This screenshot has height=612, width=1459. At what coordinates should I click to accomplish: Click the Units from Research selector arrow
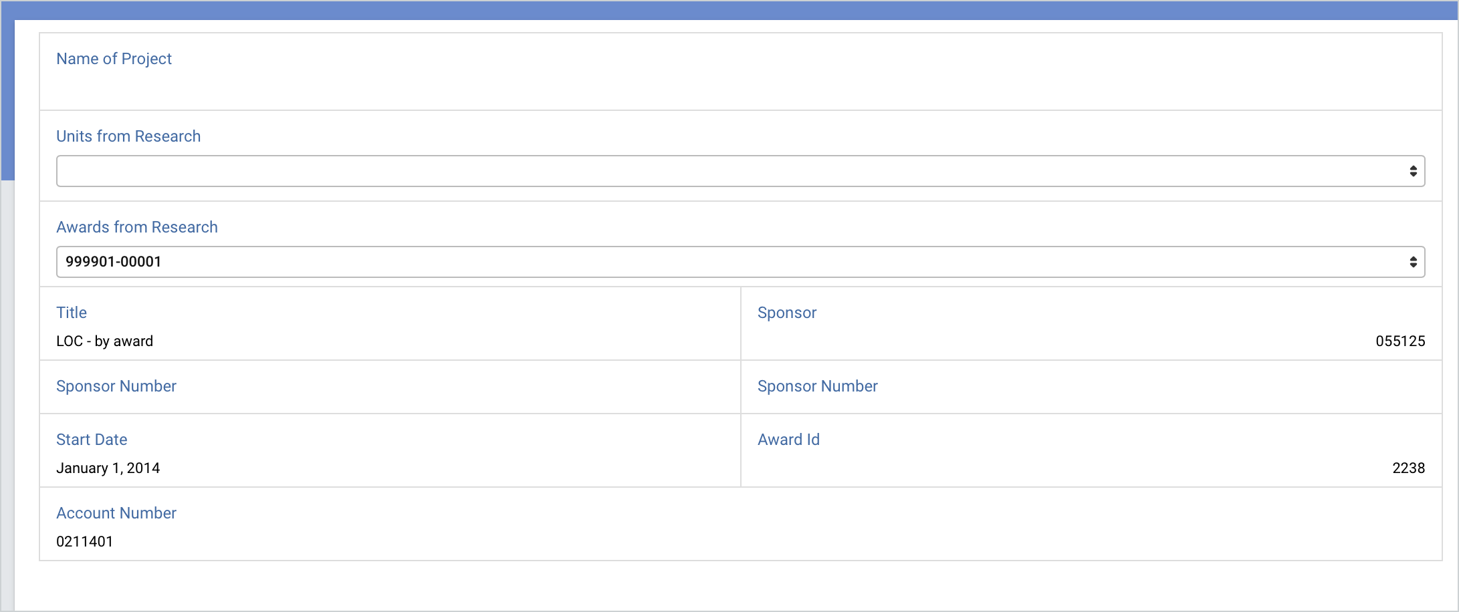pyautogui.click(x=1414, y=170)
